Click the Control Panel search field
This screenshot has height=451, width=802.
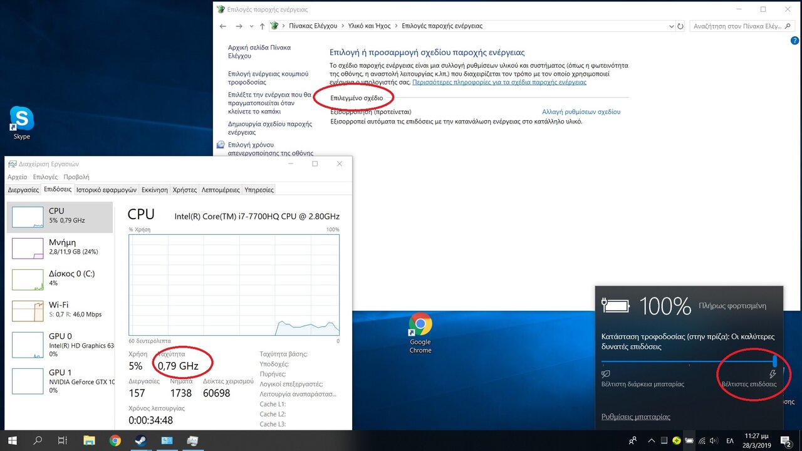click(x=741, y=26)
